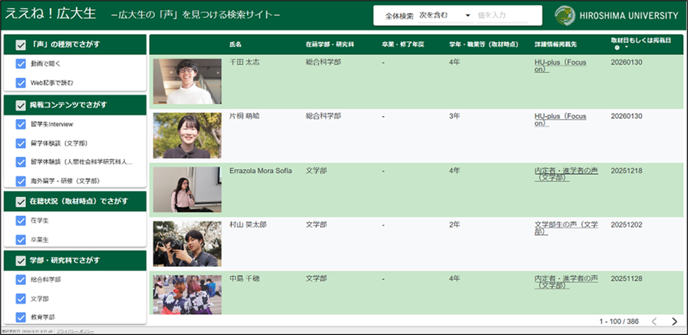Toggle select-all for 掲載コンテンツでさがす group
This screenshot has width=688, height=335.
(x=20, y=105)
